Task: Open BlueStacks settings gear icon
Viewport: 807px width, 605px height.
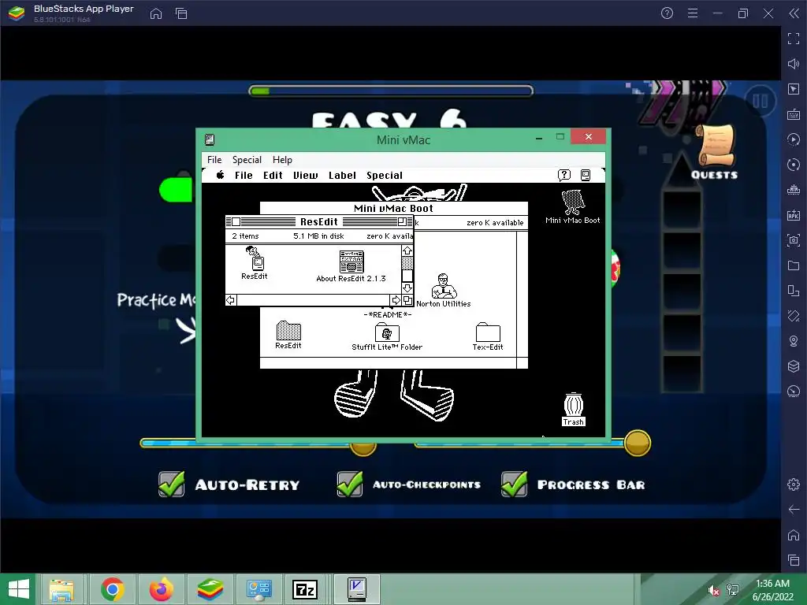Action: click(x=794, y=484)
